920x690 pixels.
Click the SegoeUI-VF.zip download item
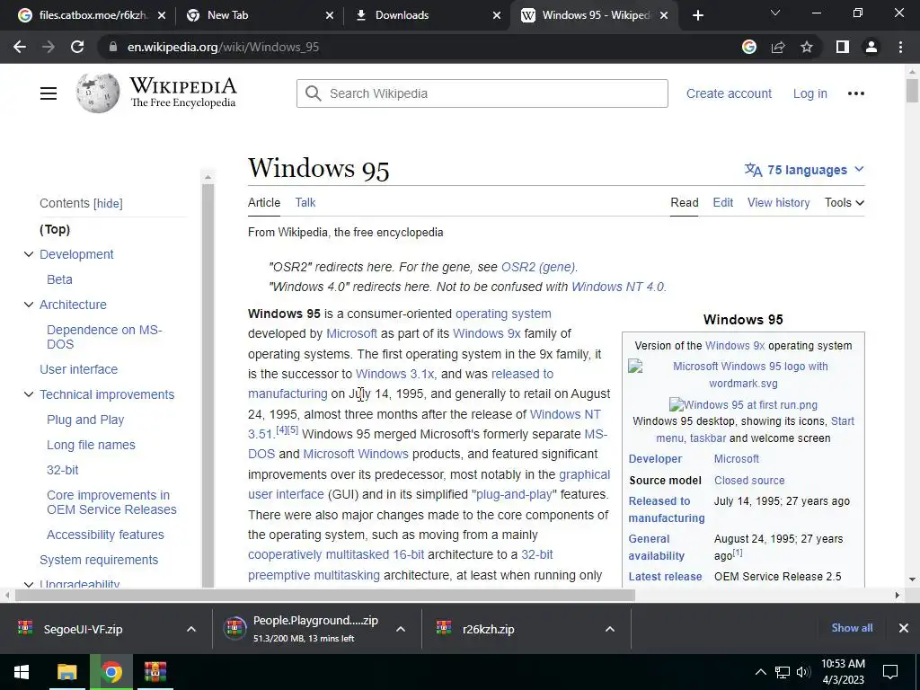[x=82, y=629]
